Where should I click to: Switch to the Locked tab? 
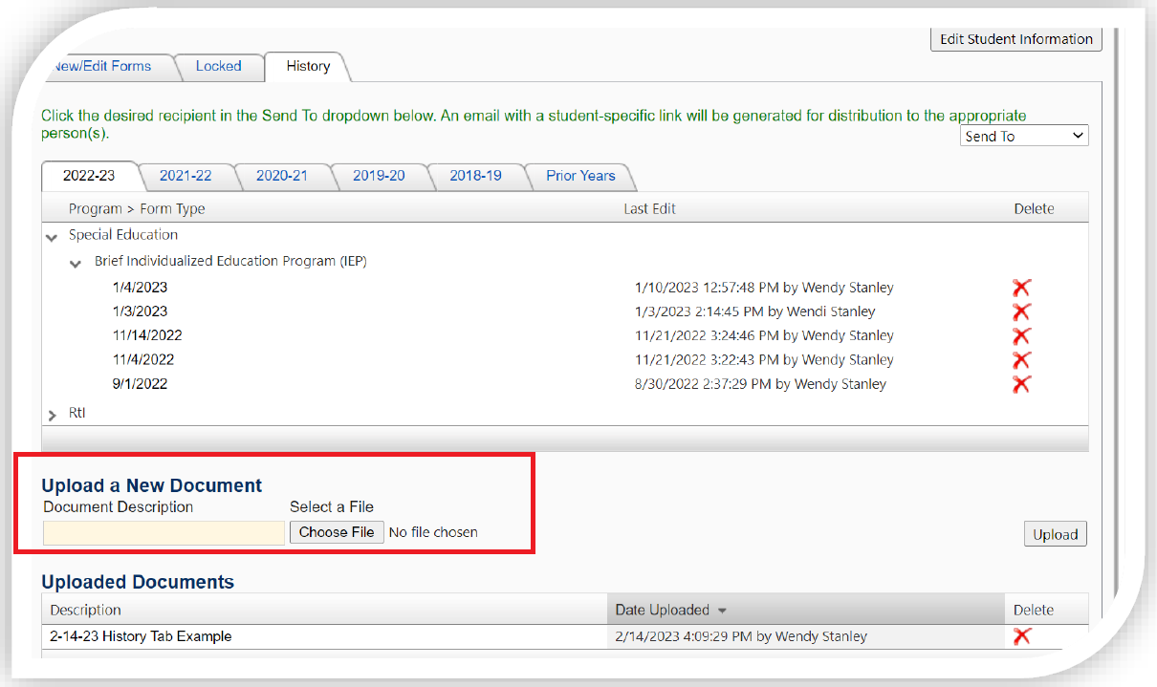(x=218, y=66)
